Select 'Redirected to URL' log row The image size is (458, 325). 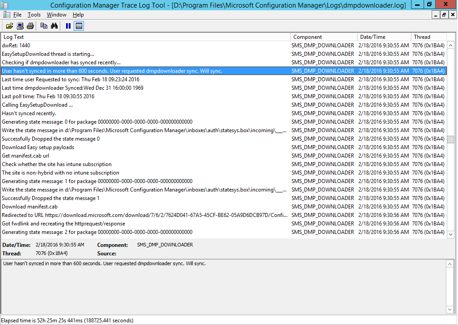coord(224,215)
